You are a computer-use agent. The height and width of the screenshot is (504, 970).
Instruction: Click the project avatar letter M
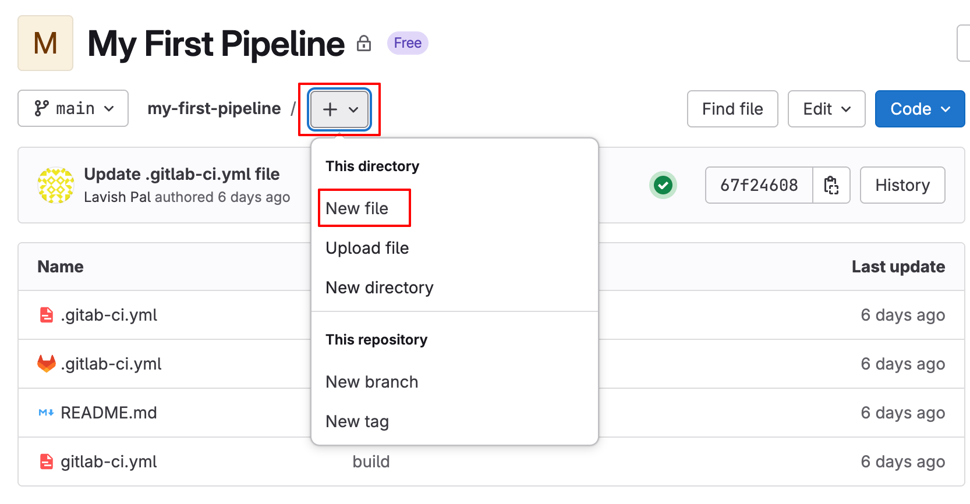45,43
